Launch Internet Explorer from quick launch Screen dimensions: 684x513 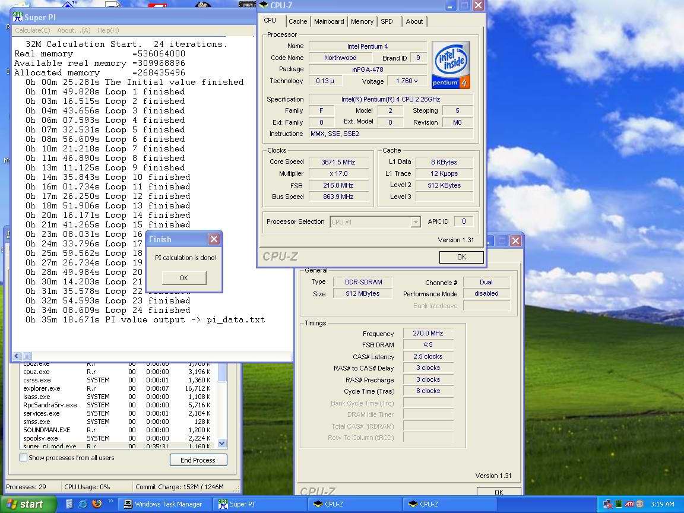[x=83, y=504]
